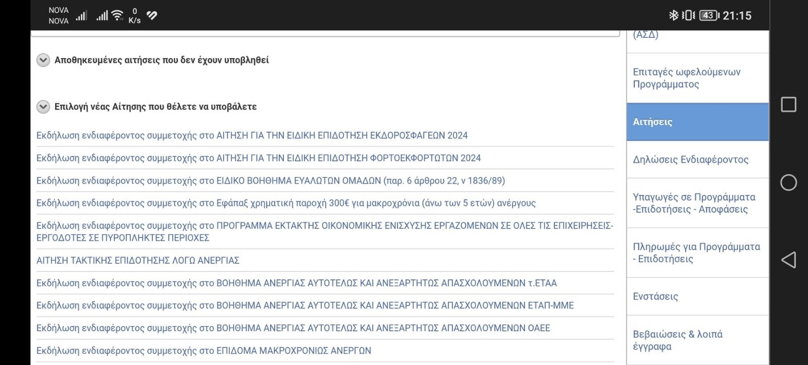Open ΕΙΔΙΚΟ ΒΟΗΘΗΜΑ ΕΥΑΛΩΤΩΝ ΟΜΑΔΩΝ link
Screen dimensions: 808x365
pos(271,180)
